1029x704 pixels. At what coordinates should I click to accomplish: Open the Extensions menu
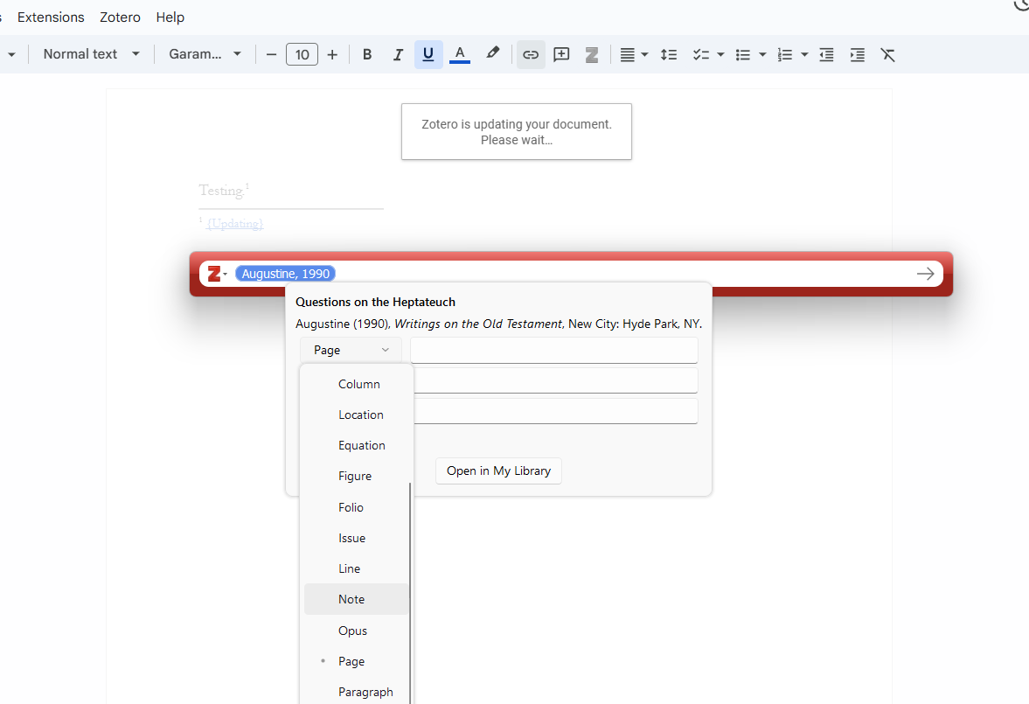coord(51,17)
